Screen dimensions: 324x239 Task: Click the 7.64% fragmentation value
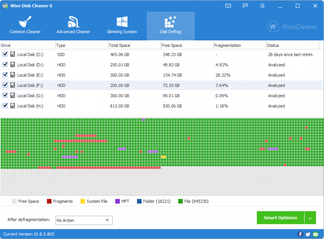click(222, 85)
